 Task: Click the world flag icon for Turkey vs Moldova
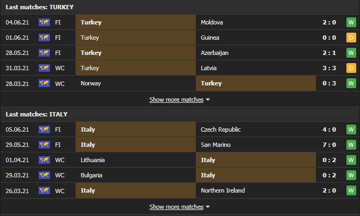[44, 22]
